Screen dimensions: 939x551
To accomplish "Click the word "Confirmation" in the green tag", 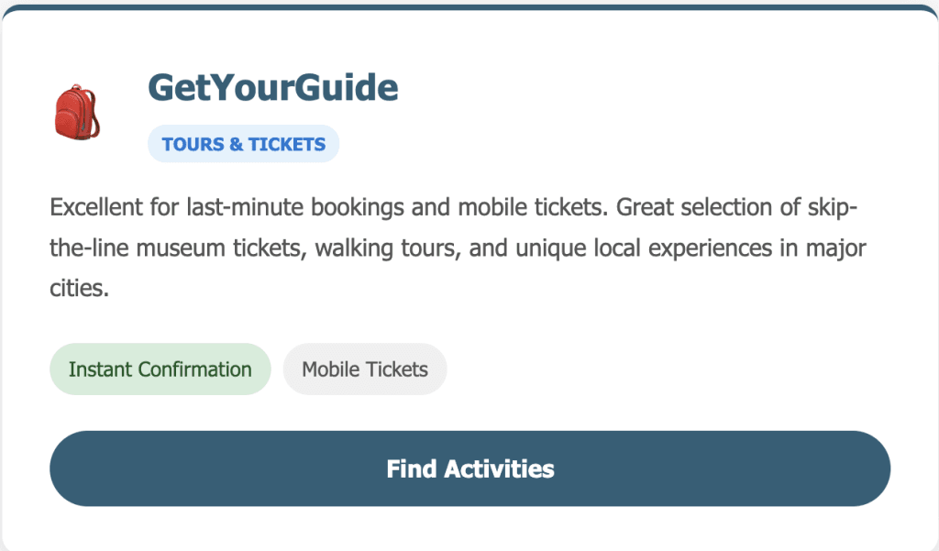I will [194, 369].
